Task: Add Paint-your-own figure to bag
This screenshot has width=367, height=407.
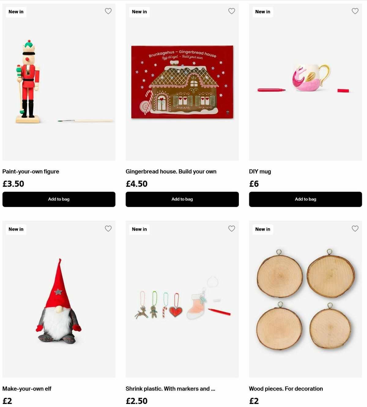Action: (x=59, y=199)
